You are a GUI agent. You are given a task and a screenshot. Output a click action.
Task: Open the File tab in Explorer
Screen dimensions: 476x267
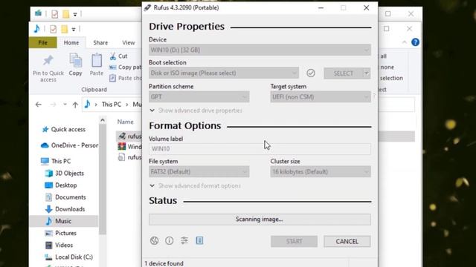pyautogui.click(x=43, y=43)
